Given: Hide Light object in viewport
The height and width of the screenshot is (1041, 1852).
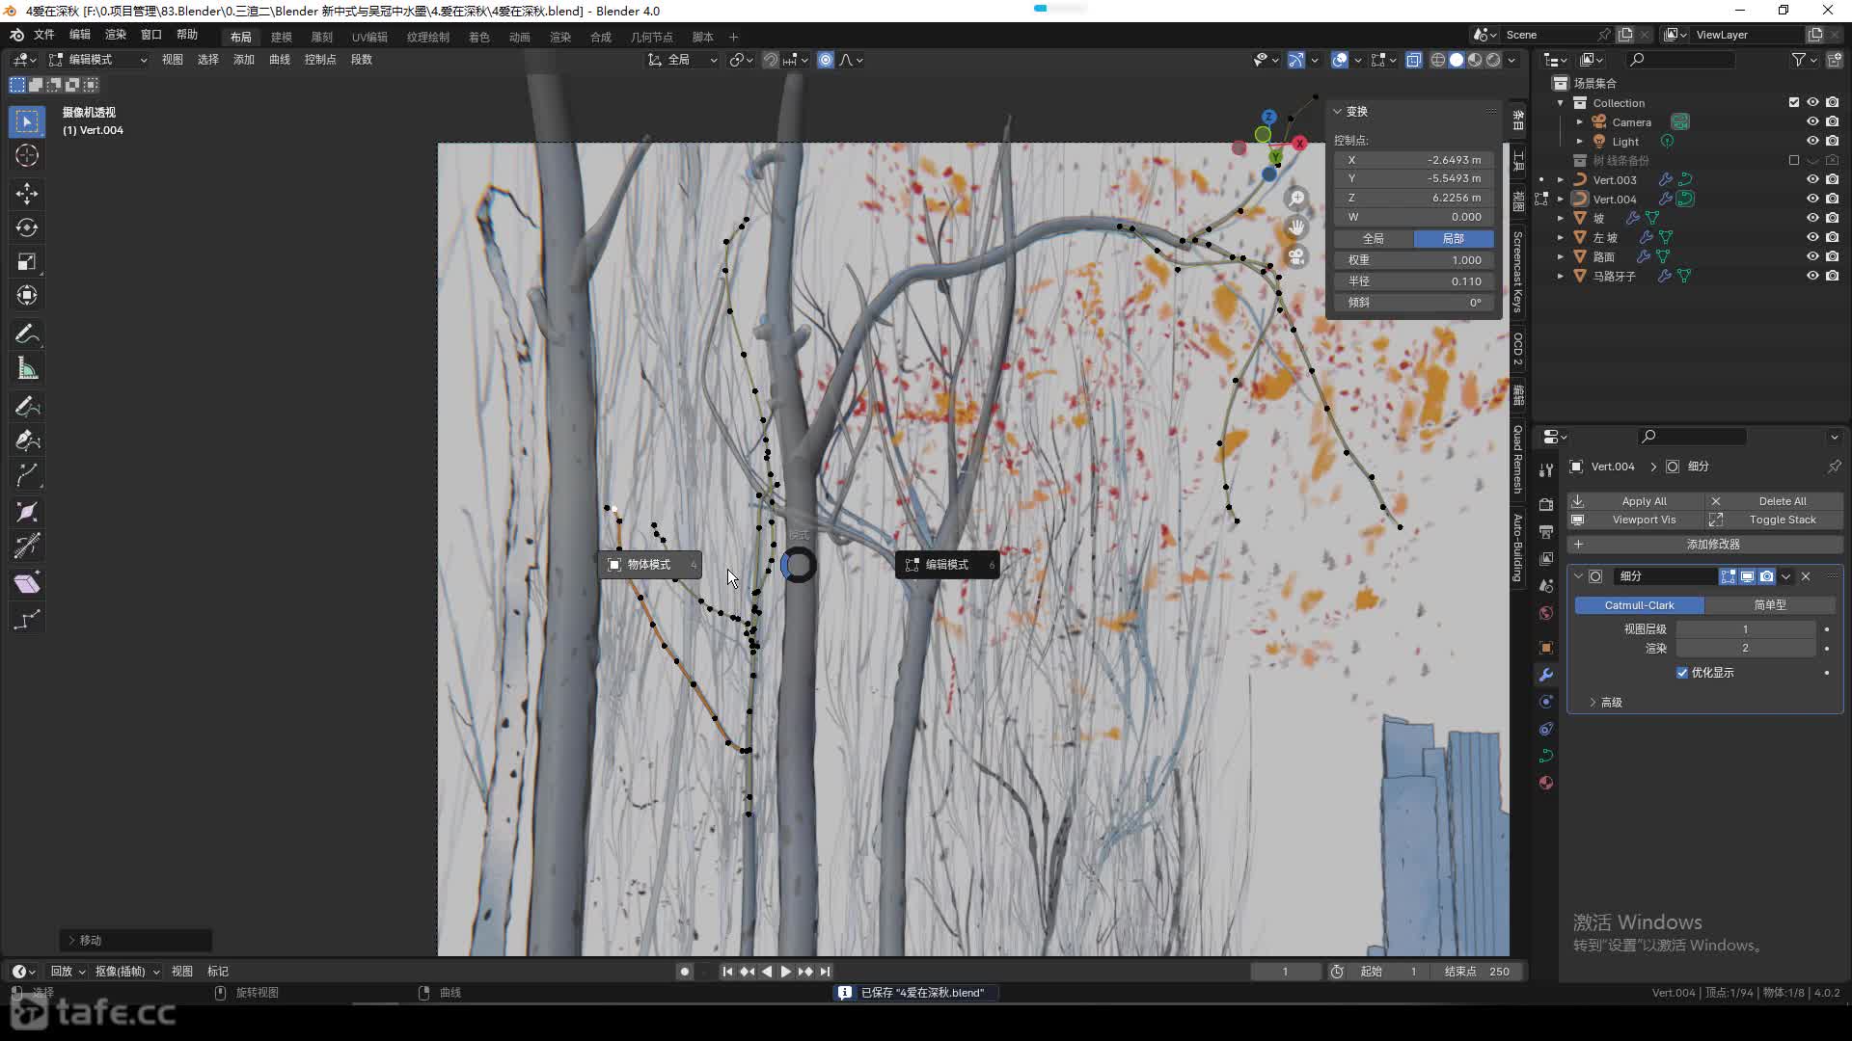Looking at the screenshot, I should (1812, 142).
